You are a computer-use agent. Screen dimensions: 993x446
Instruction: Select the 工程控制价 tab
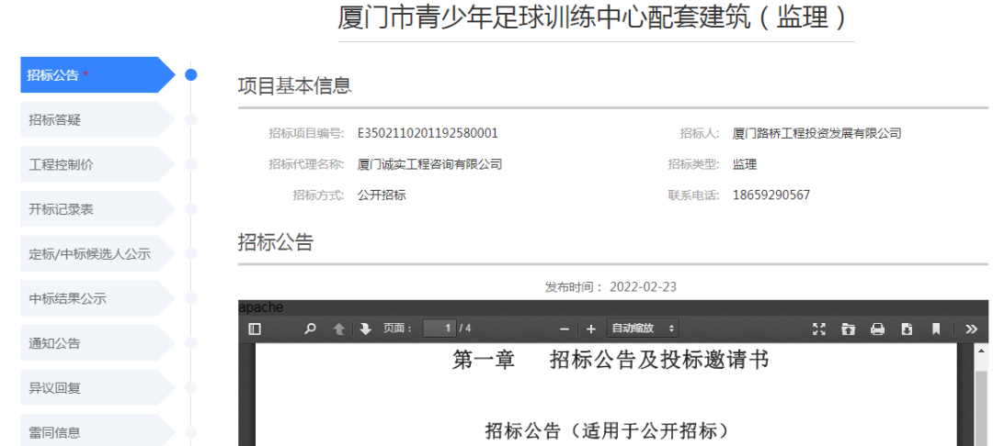click(x=97, y=164)
